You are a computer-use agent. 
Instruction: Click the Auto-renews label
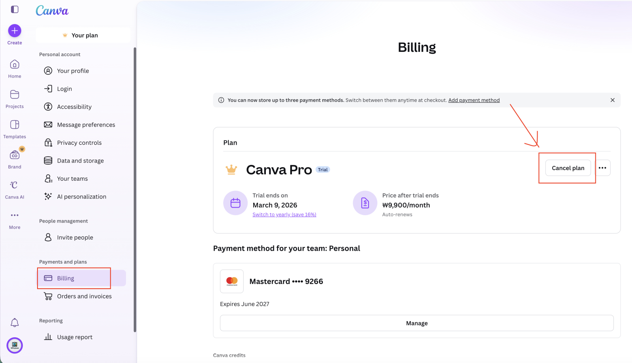[397, 215]
